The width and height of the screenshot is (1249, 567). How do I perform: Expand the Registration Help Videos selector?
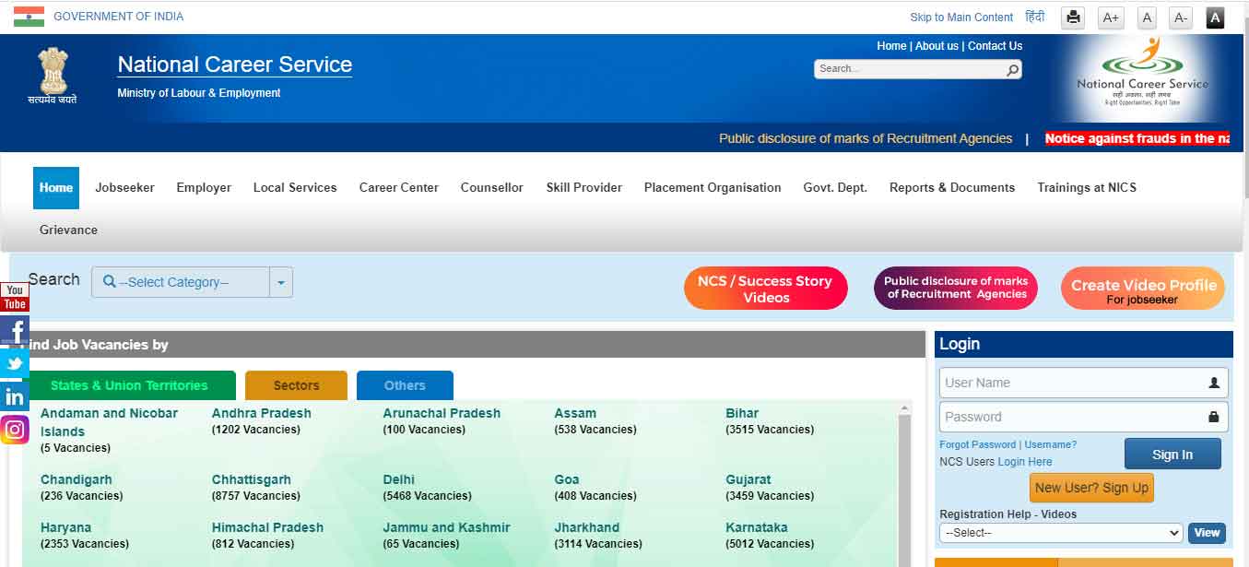[1060, 532]
